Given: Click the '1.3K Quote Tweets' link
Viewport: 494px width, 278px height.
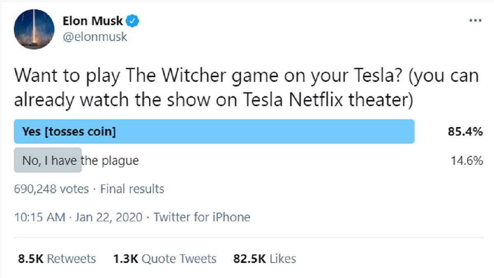Looking at the screenshot, I should click(164, 259).
